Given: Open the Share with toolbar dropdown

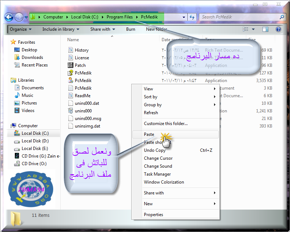Looking at the screenshot, I should coord(103,29).
